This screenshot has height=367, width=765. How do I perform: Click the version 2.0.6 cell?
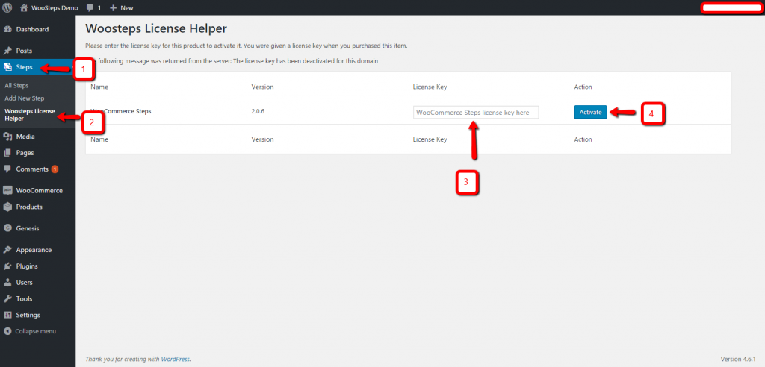pos(258,111)
